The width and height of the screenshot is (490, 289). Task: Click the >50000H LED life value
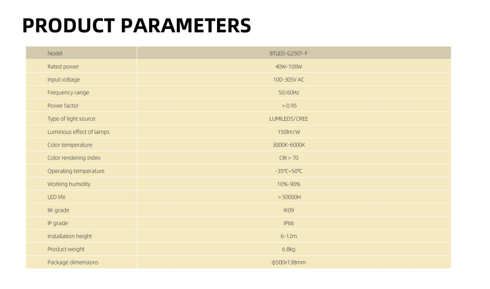tap(289, 197)
